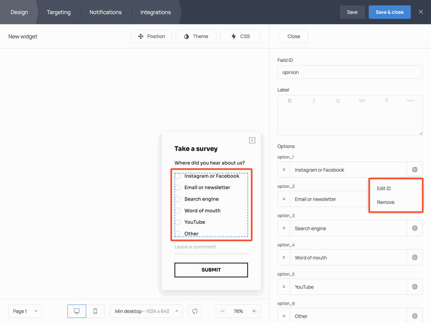
Task: Choose Word of mouth radio option
Action: pos(178,211)
